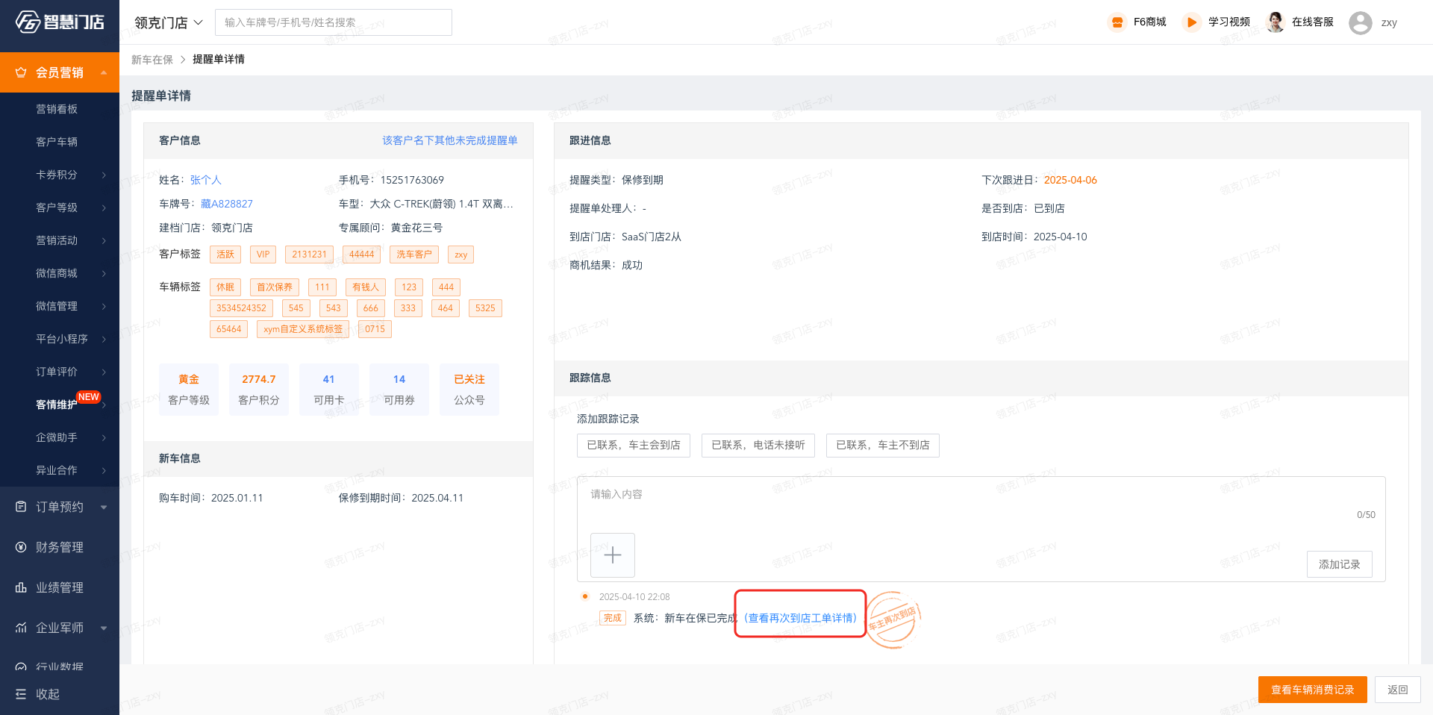This screenshot has height=715, width=1433.
Task: Click the zxy user avatar icon
Action: (1361, 22)
